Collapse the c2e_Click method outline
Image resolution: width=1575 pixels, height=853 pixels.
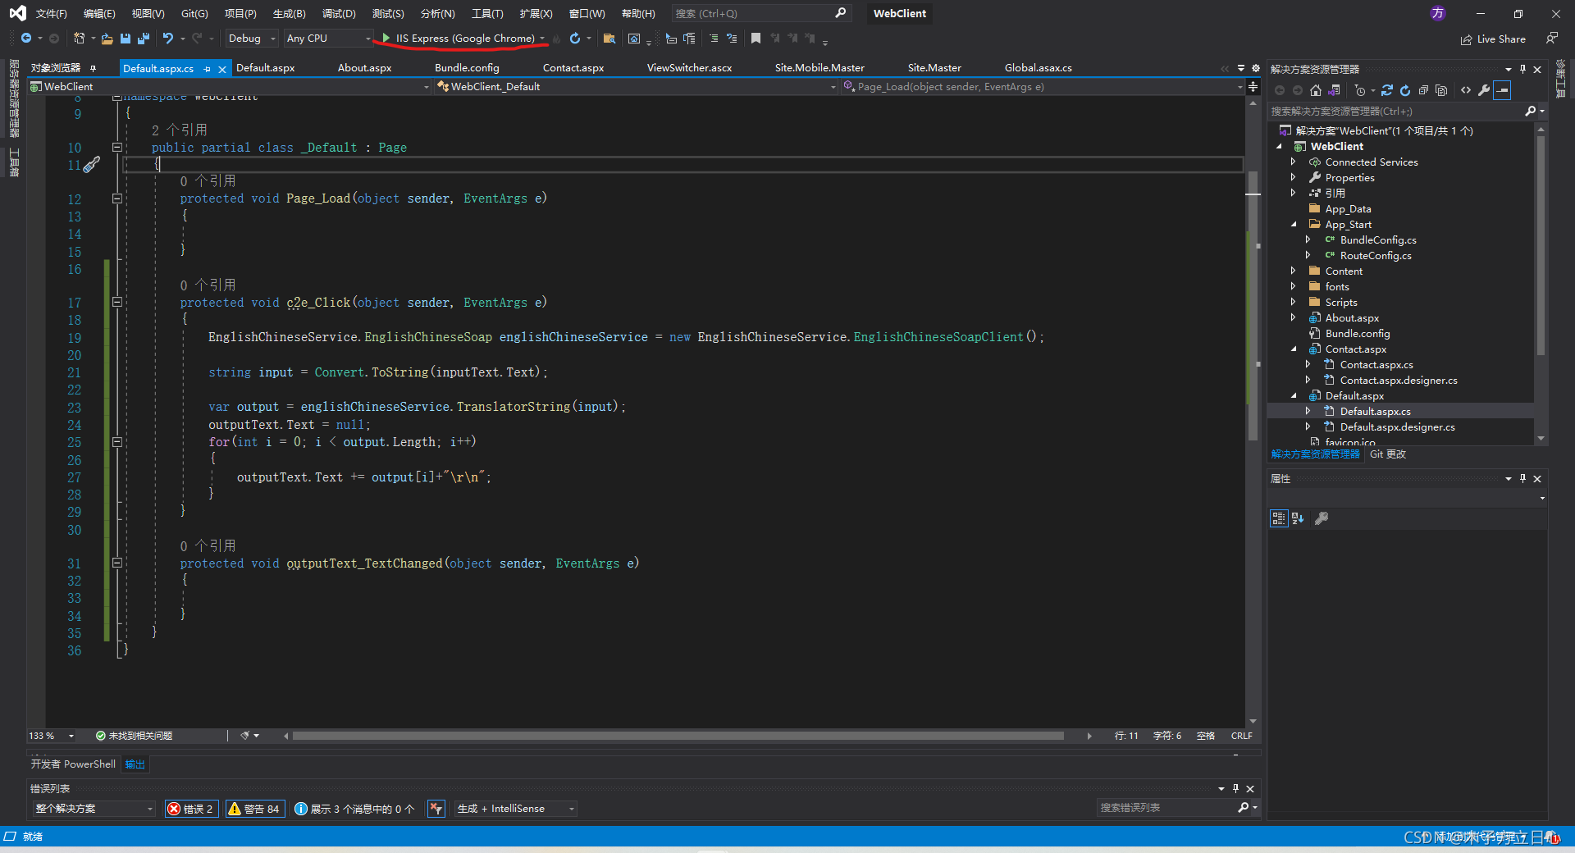[x=116, y=302]
